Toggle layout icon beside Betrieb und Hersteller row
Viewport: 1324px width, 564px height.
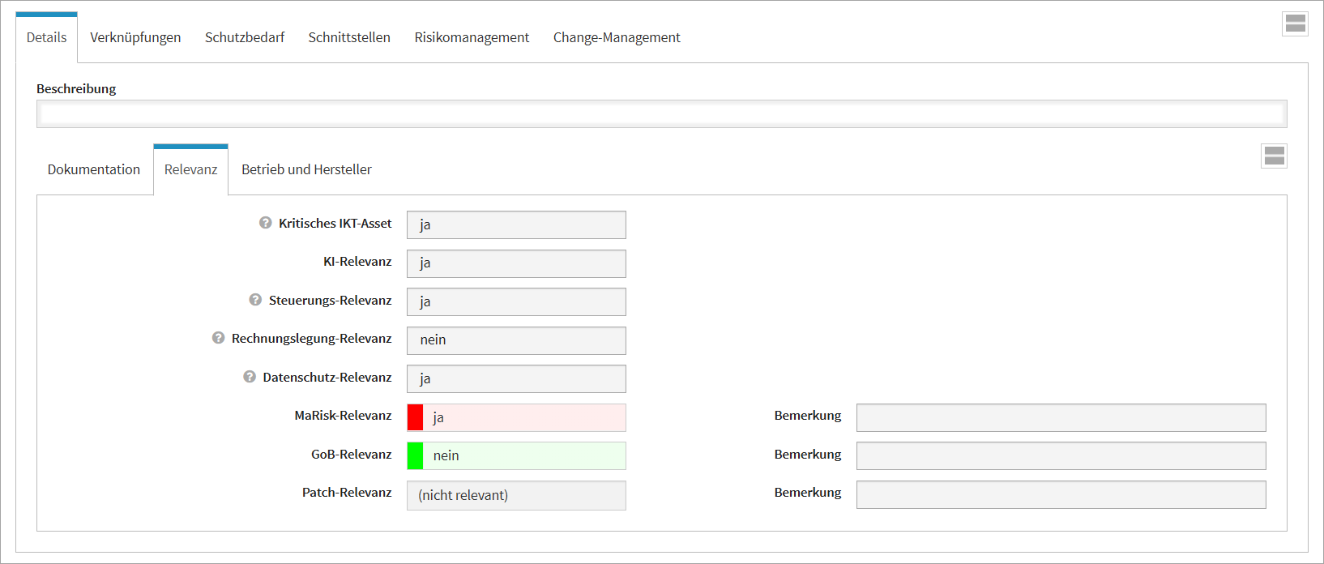point(1274,156)
